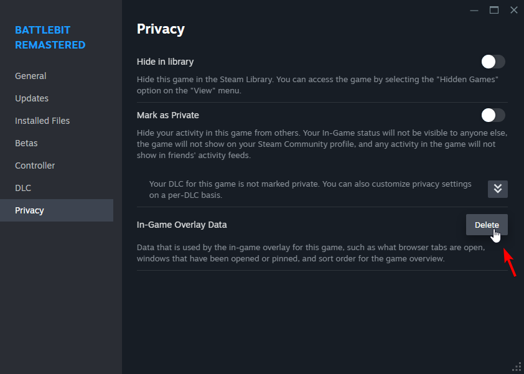Select the Privacy sidebar item
524x374 pixels.
tap(29, 210)
